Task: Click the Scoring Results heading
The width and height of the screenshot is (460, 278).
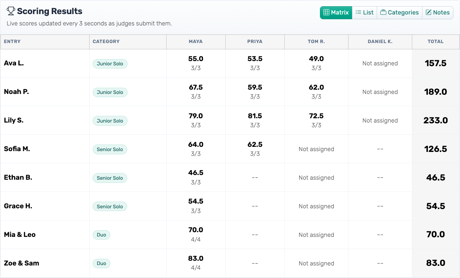Action: pyautogui.click(x=50, y=11)
